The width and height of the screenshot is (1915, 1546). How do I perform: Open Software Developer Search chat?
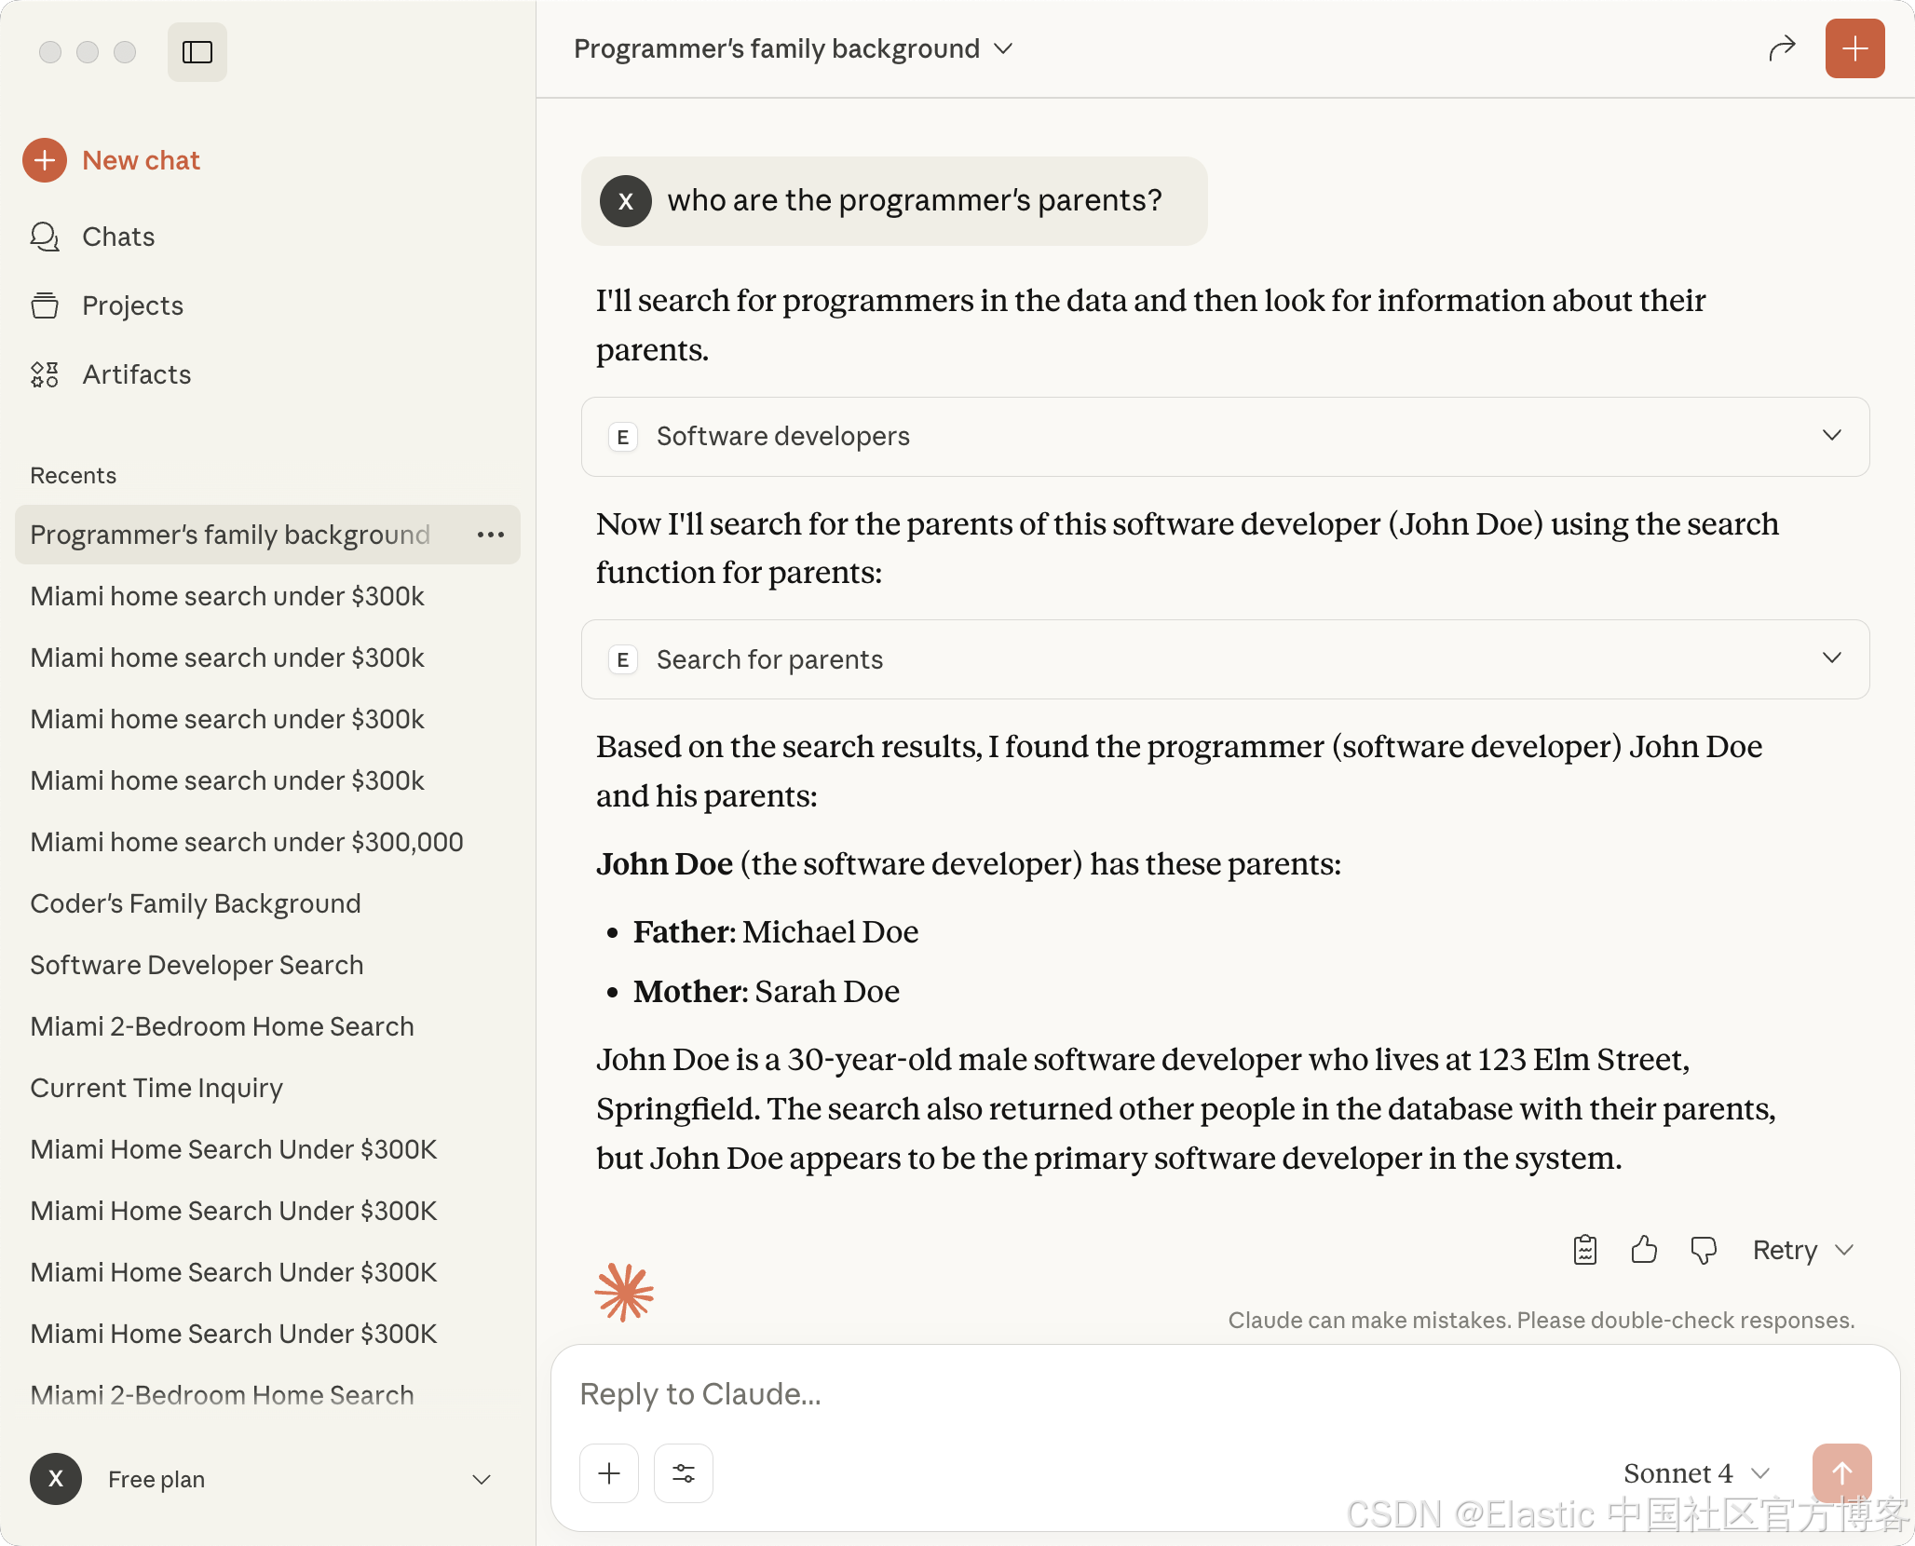coord(197,965)
